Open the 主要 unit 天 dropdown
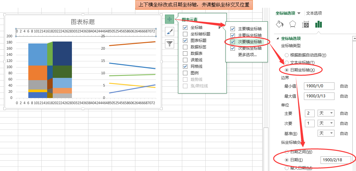Image resolution: width=356 pixels, height=171 pixels. 326,114
